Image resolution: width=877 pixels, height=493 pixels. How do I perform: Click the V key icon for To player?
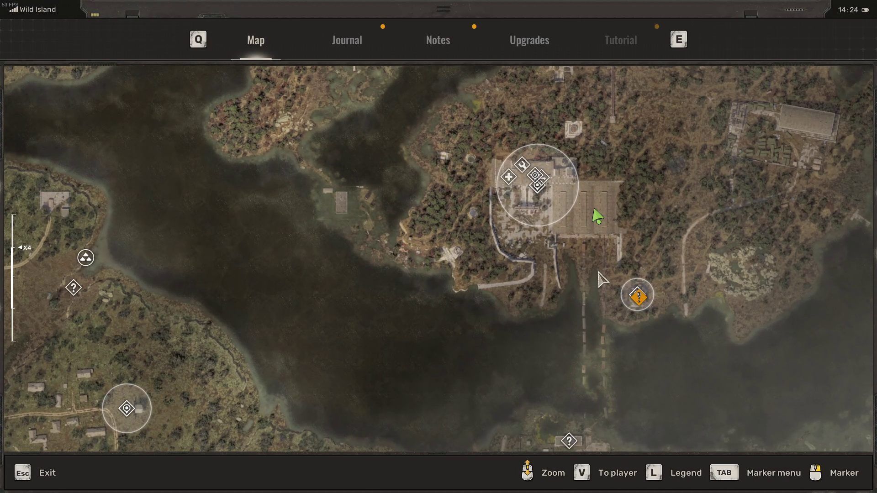click(581, 472)
